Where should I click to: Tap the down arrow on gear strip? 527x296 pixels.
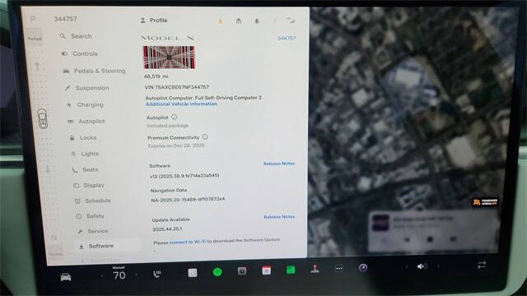[48, 169]
